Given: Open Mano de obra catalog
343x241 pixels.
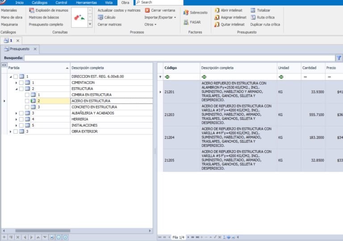Looking at the screenshot, I should (12, 17).
